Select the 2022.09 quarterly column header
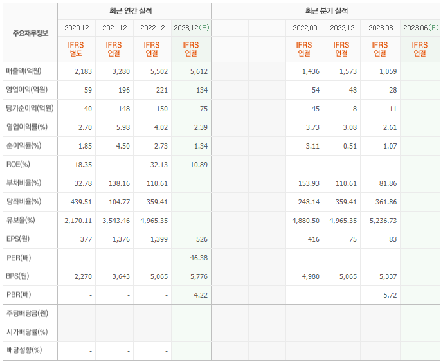The height and width of the screenshot is (362, 443). [x=305, y=28]
